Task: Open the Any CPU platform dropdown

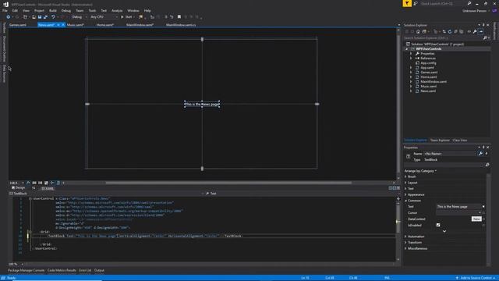Action: [104, 17]
